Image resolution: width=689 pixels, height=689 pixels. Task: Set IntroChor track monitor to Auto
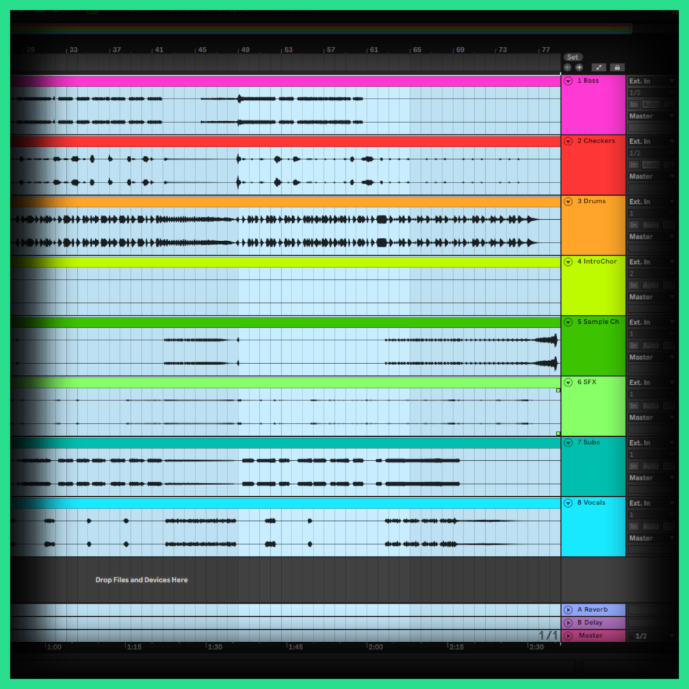pos(650,285)
